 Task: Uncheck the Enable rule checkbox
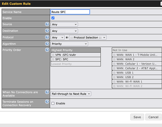(x=53, y=18)
